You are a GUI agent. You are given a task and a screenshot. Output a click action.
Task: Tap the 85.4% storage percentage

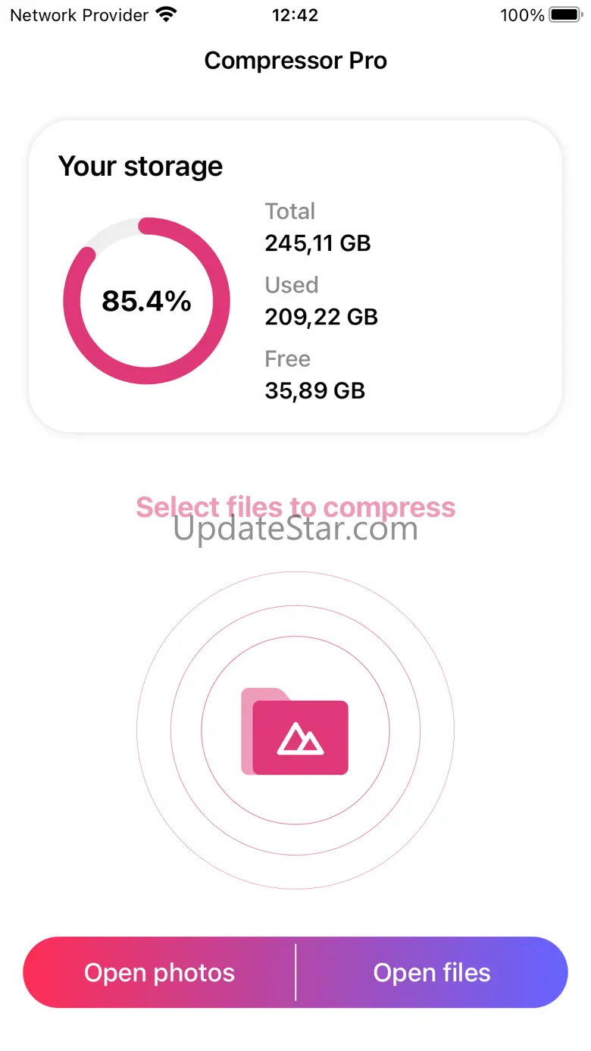146,302
